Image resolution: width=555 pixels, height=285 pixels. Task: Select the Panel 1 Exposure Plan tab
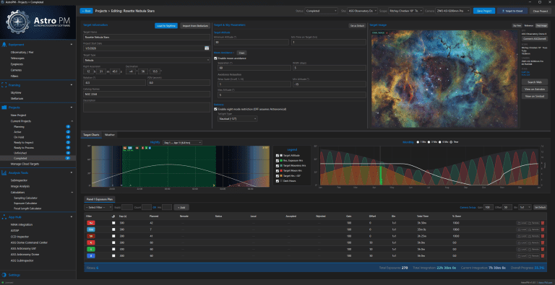(99, 199)
